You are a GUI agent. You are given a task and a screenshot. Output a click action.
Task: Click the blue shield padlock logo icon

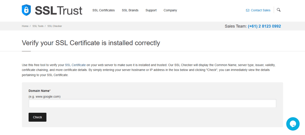27,10
